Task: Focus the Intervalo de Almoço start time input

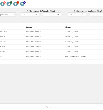Action: pyautogui.click(x=77, y=15)
